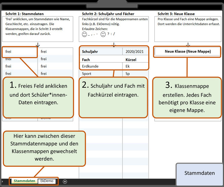The height and width of the screenshot is (187, 224).
Task: Add a new sheet with the plus icon
Action: [65, 181]
